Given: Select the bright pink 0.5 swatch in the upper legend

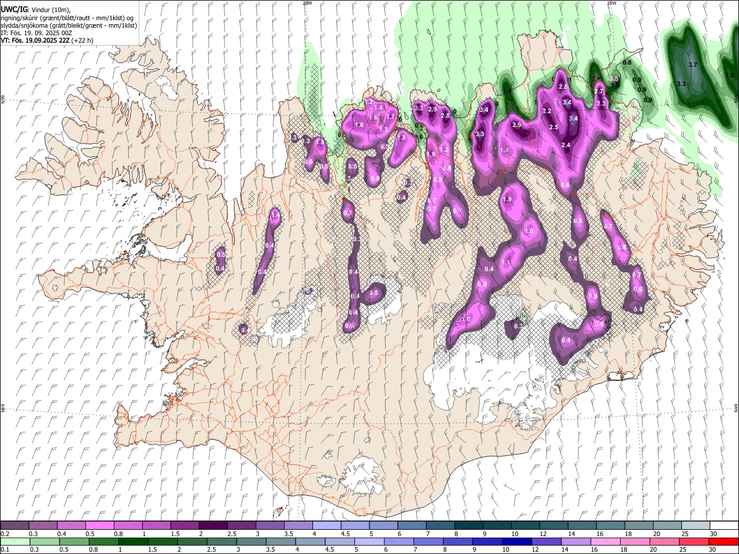Looking at the screenshot, I should (99, 526).
